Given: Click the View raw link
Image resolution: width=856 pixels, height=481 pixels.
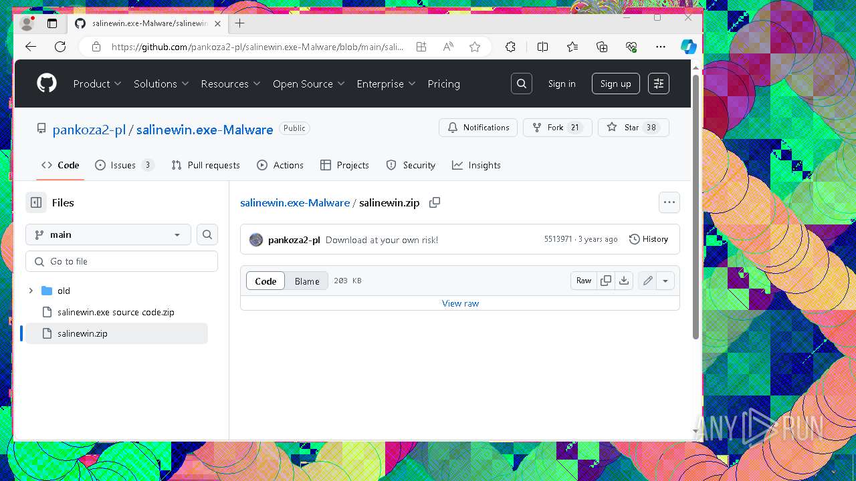Looking at the screenshot, I should click(460, 303).
